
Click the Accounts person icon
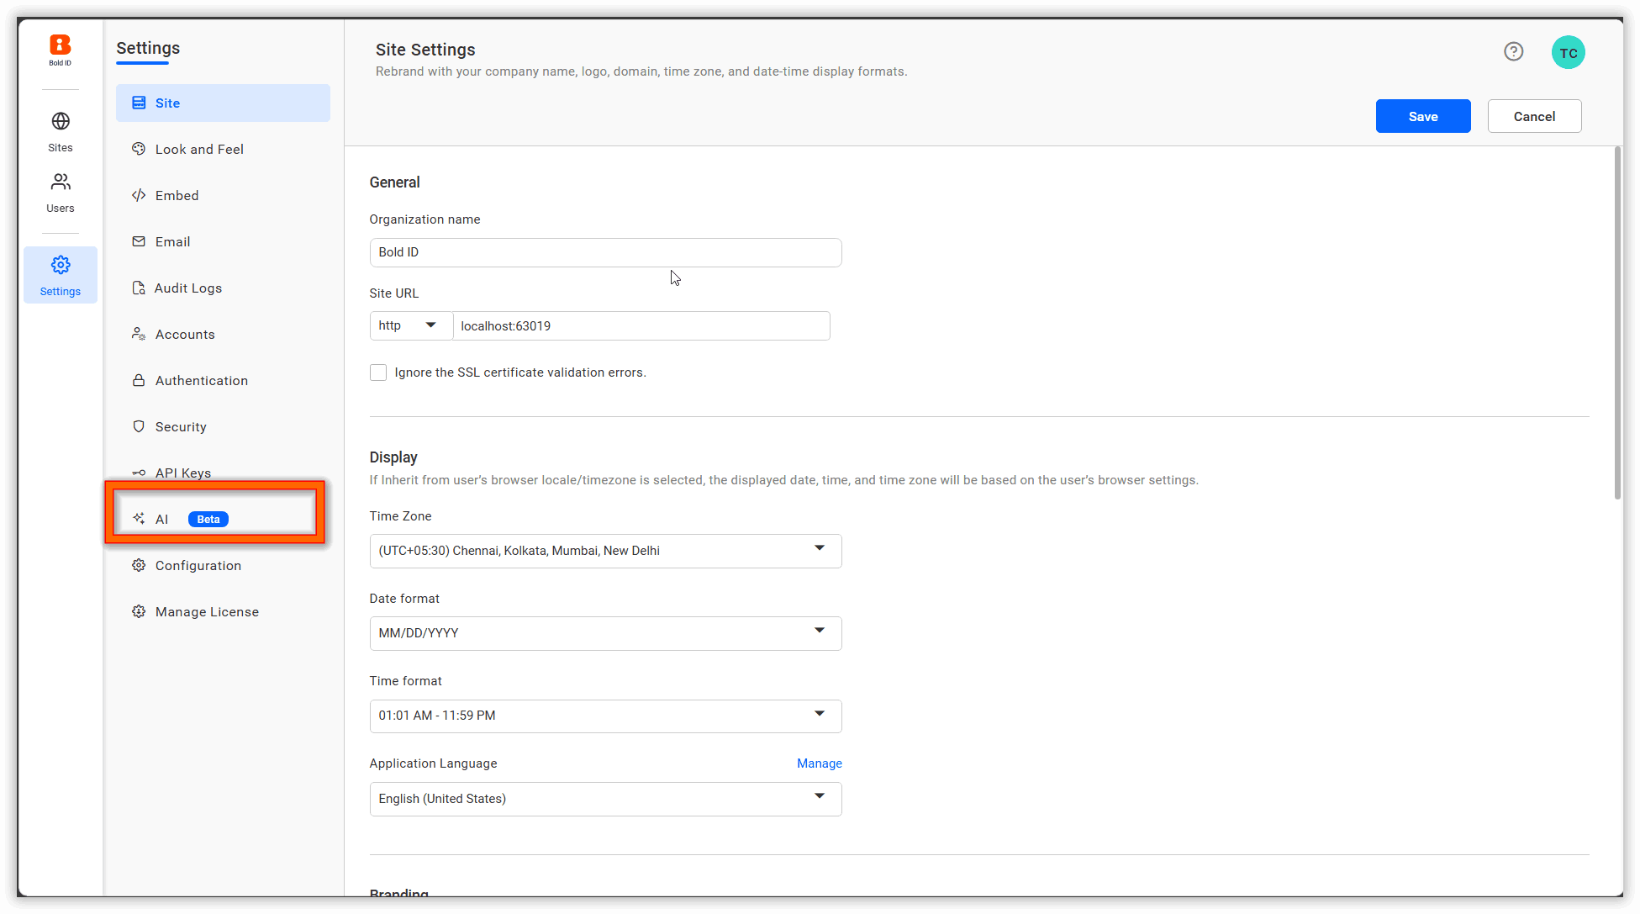pyautogui.click(x=139, y=334)
